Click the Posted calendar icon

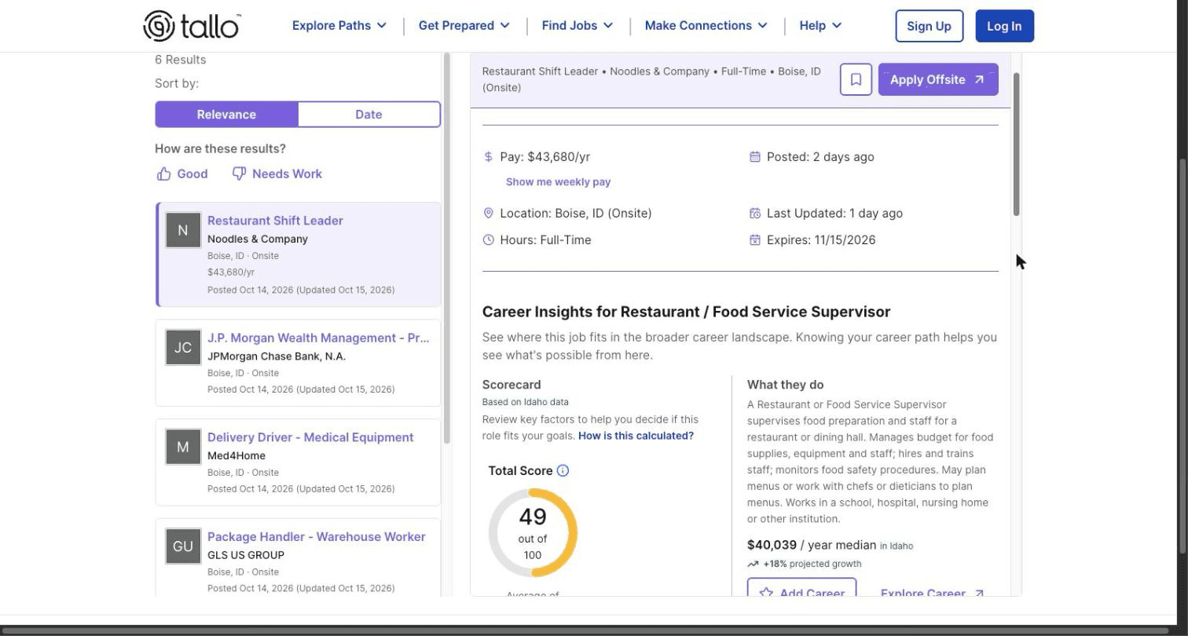(x=754, y=157)
